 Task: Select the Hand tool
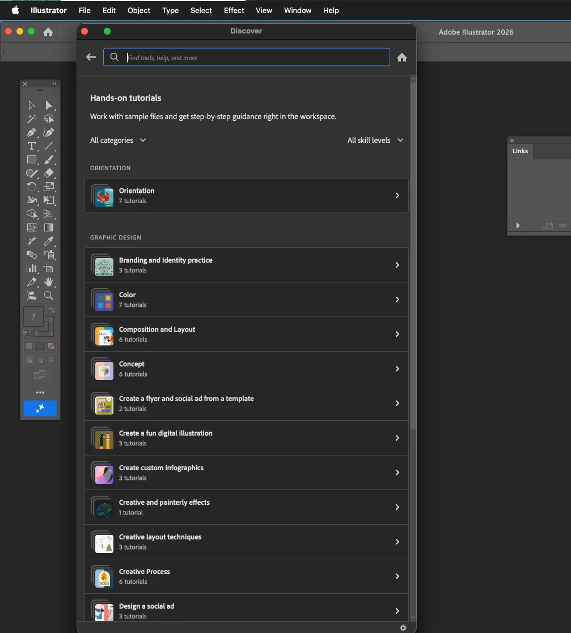pos(49,282)
